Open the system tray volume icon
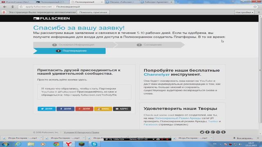Screen dimensions: 262x147 click(x=240, y=144)
